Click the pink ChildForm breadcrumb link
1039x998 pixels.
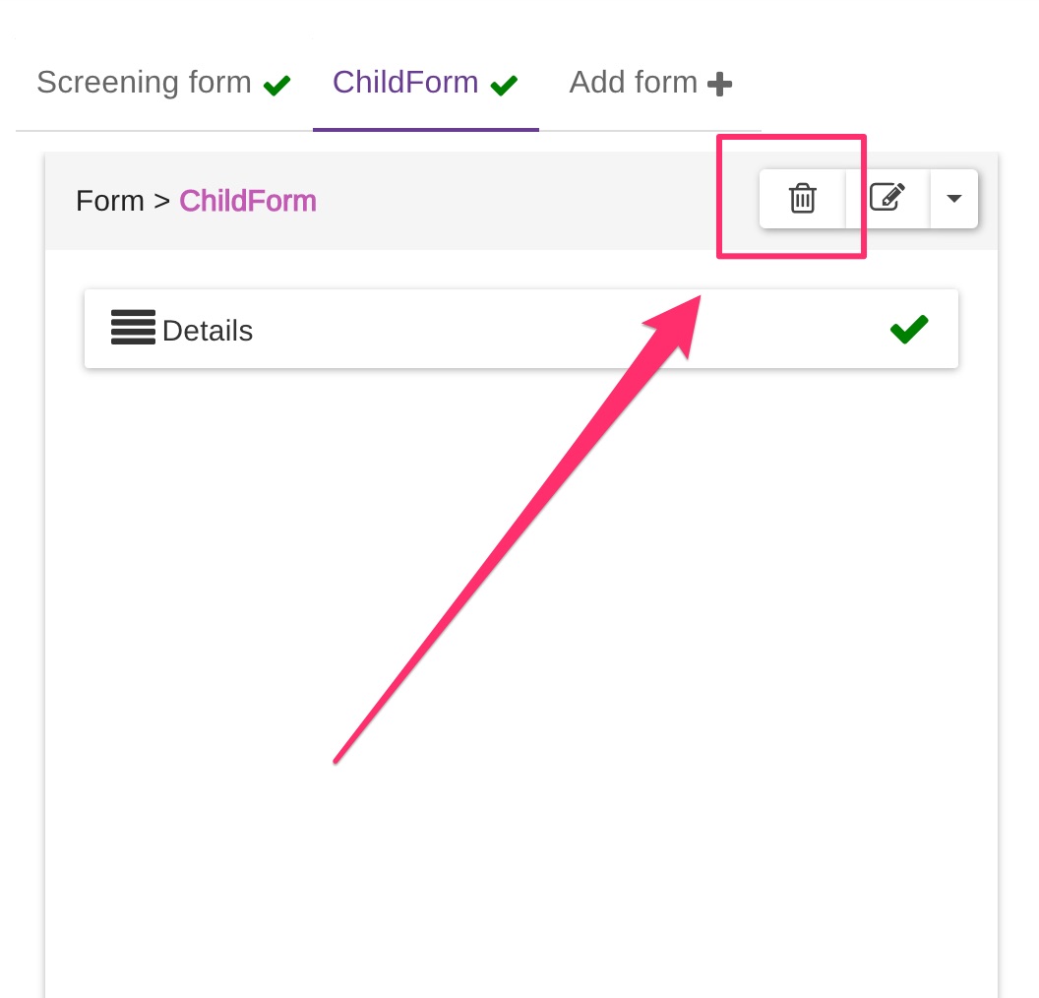click(248, 201)
